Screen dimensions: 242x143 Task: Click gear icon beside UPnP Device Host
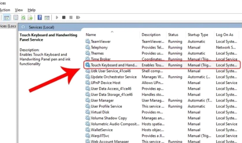pyautogui.click(x=88, y=82)
